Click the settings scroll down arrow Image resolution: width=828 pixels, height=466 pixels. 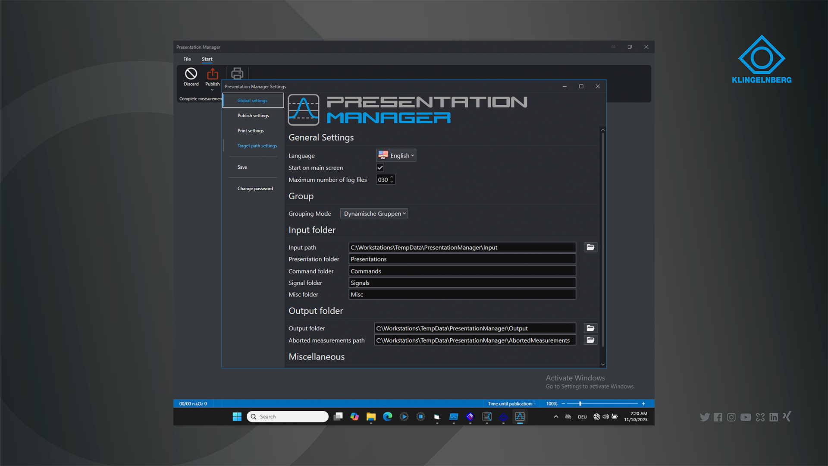603,365
